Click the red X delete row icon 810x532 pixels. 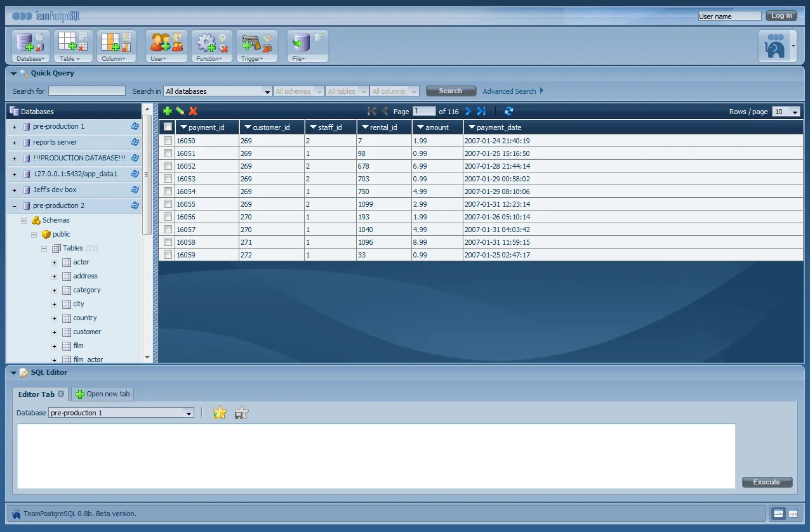click(193, 111)
